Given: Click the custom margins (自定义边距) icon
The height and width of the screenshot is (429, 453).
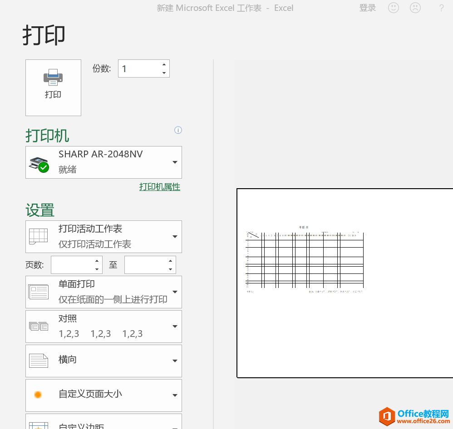Looking at the screenshot, I should click(39, 425).
